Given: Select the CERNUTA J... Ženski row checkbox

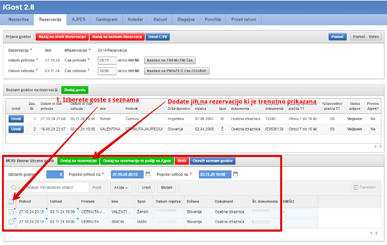Looking at the screenshot, I should point(11,212).
